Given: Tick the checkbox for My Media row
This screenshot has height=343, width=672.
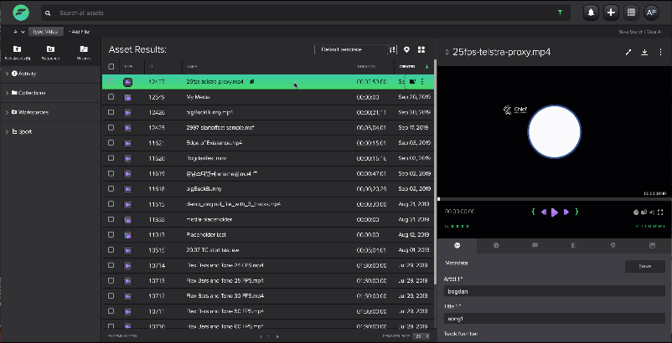Looking at the screenshot, I should (111, 97).
